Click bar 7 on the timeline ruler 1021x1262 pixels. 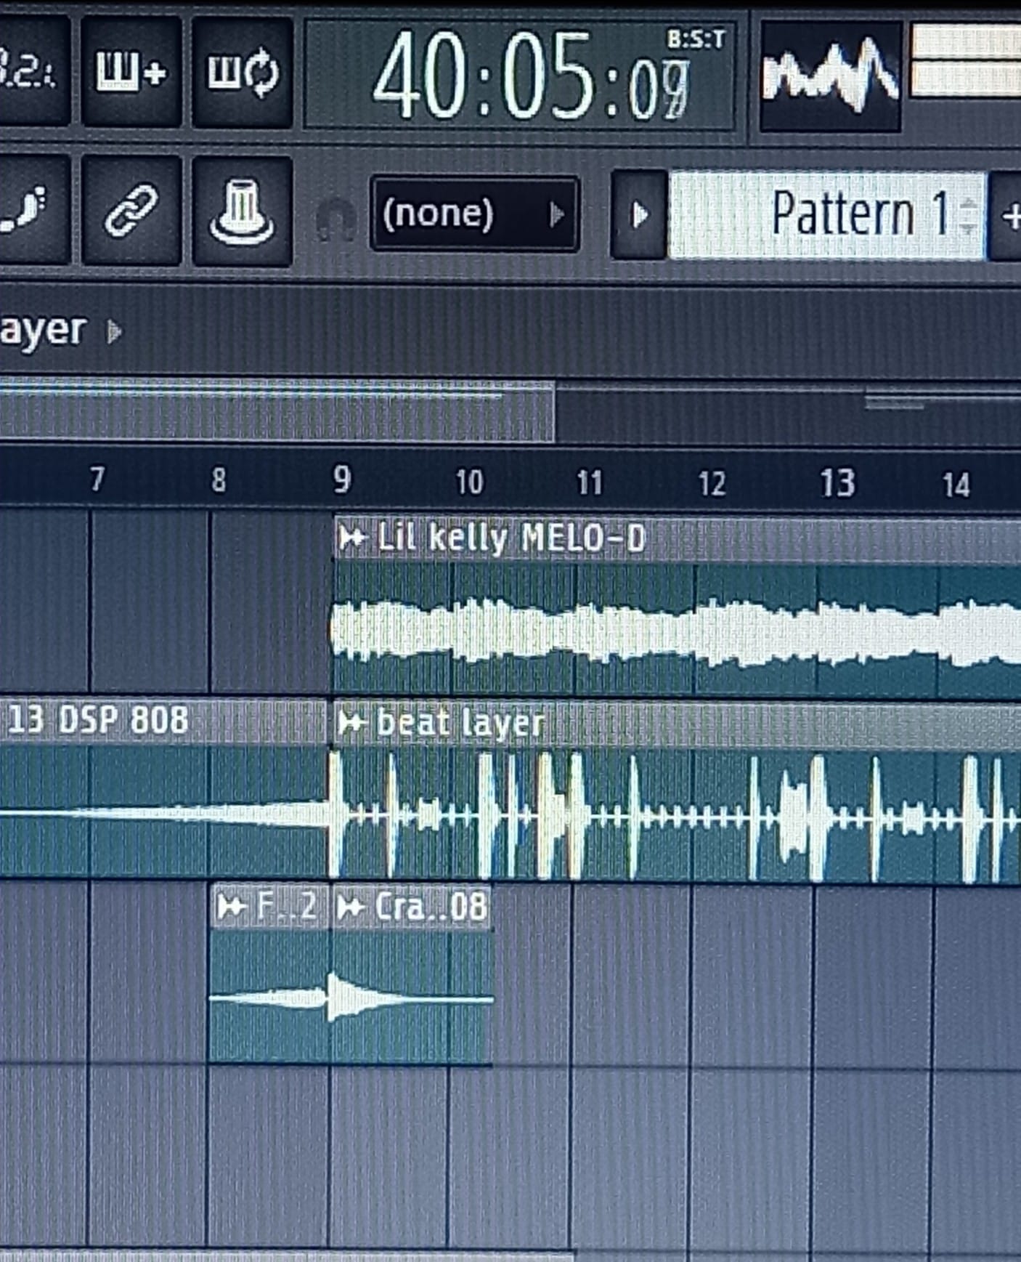[x=97, y=479]
